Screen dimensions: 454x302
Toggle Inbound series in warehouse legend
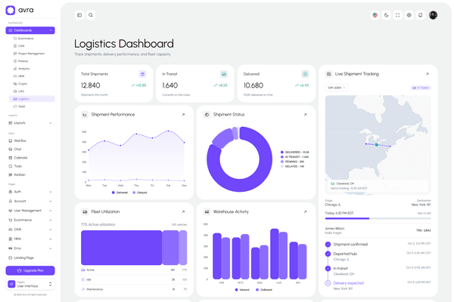point(242,290)
